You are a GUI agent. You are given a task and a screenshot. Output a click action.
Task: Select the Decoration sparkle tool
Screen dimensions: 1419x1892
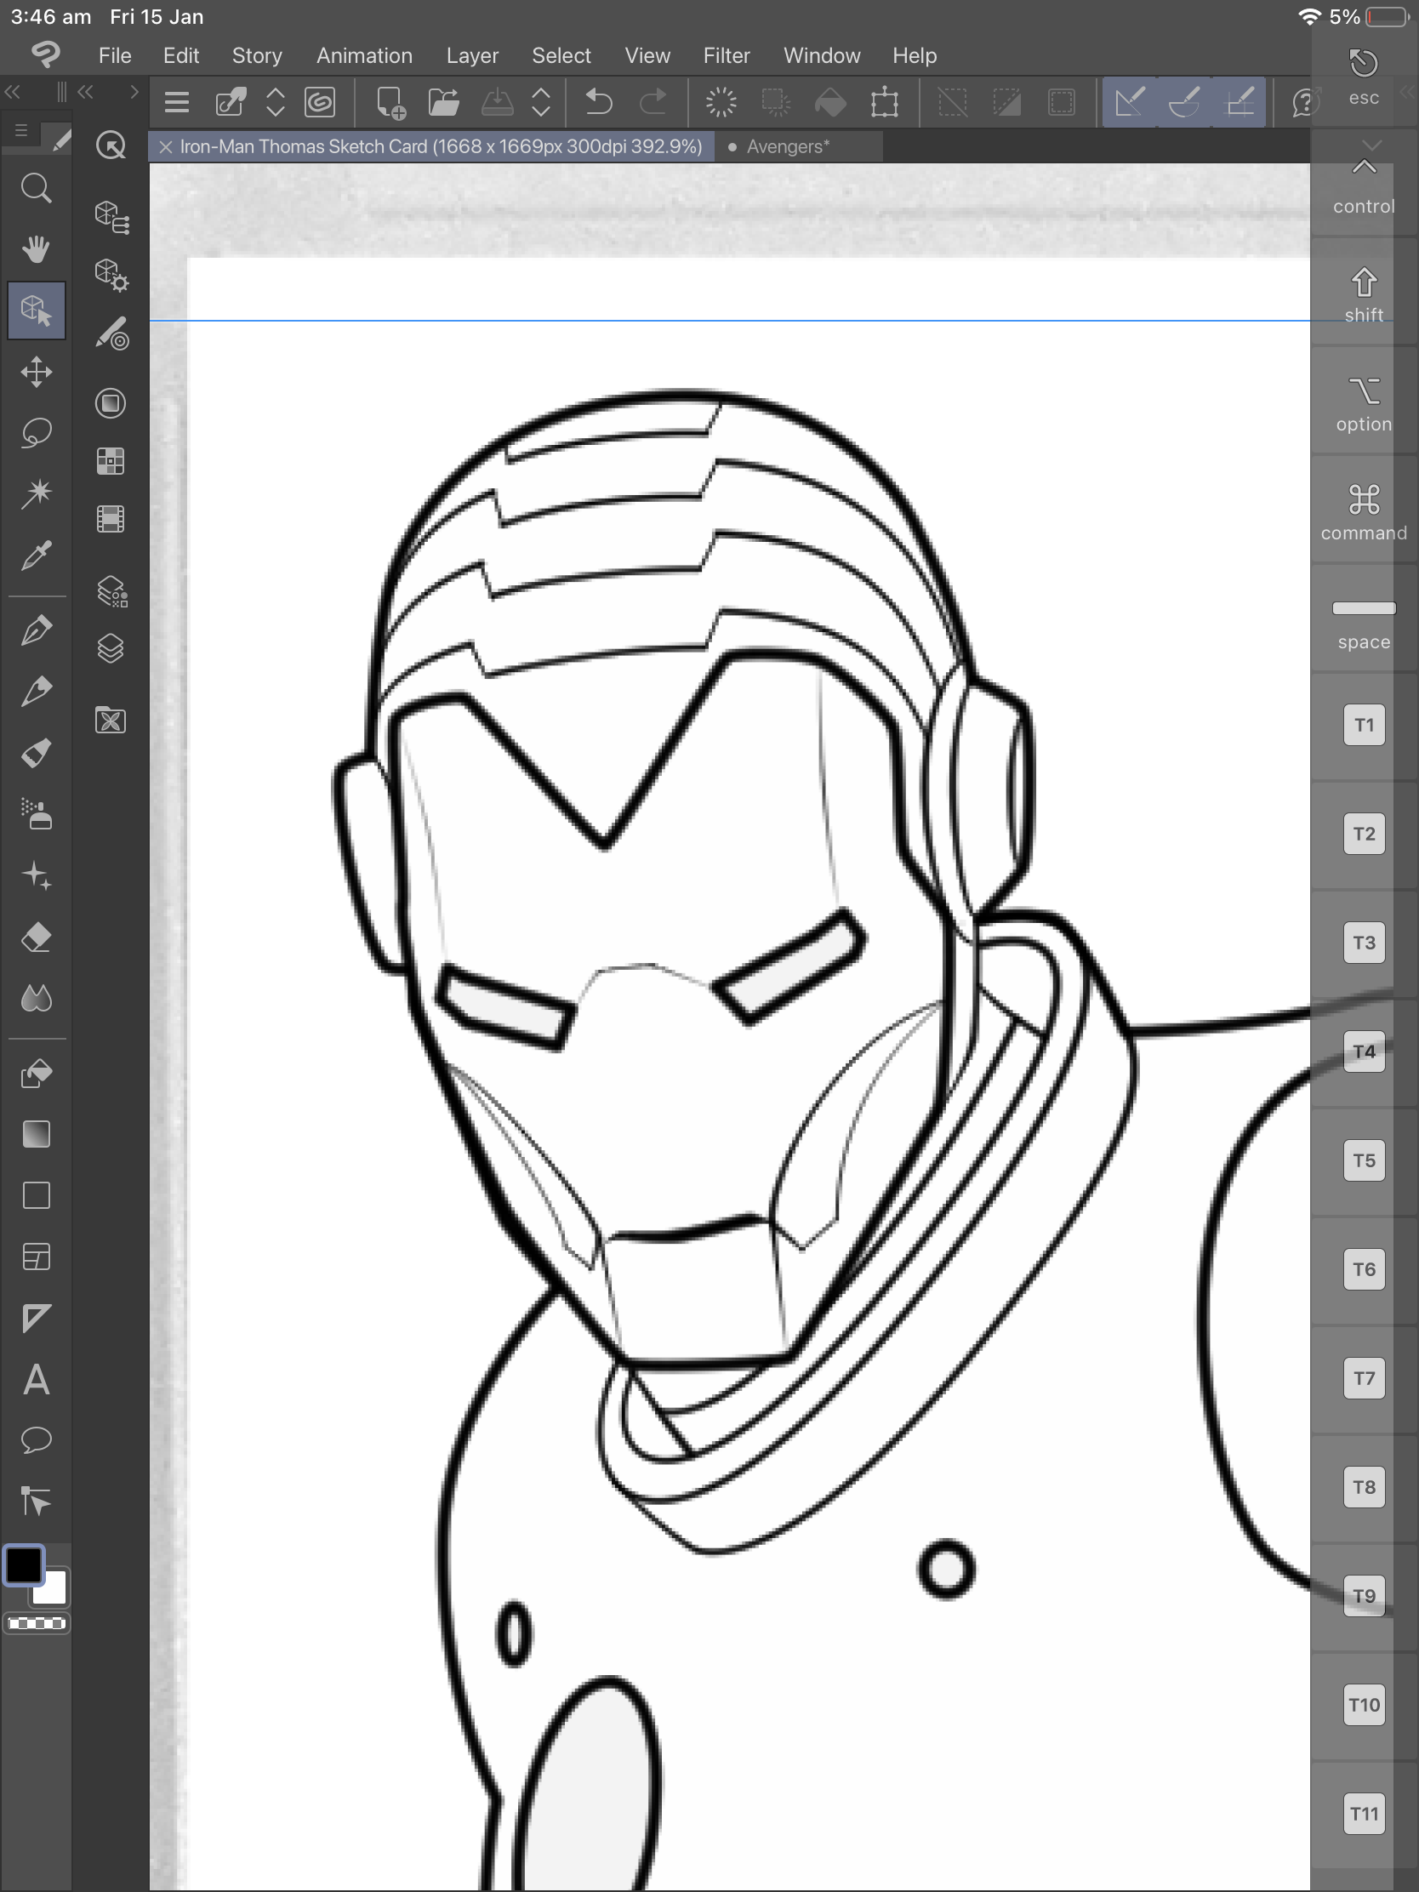(36, 876)
